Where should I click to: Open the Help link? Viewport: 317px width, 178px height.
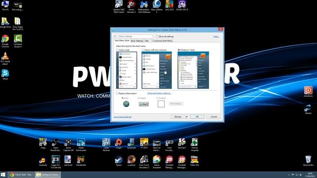(216, 37)
